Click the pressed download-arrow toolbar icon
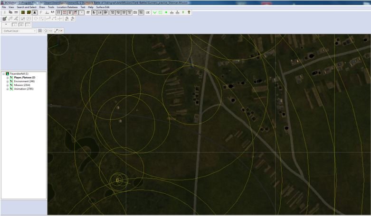Image resolution: width=371 pixels, height=216 pixels. click(35, 12)
